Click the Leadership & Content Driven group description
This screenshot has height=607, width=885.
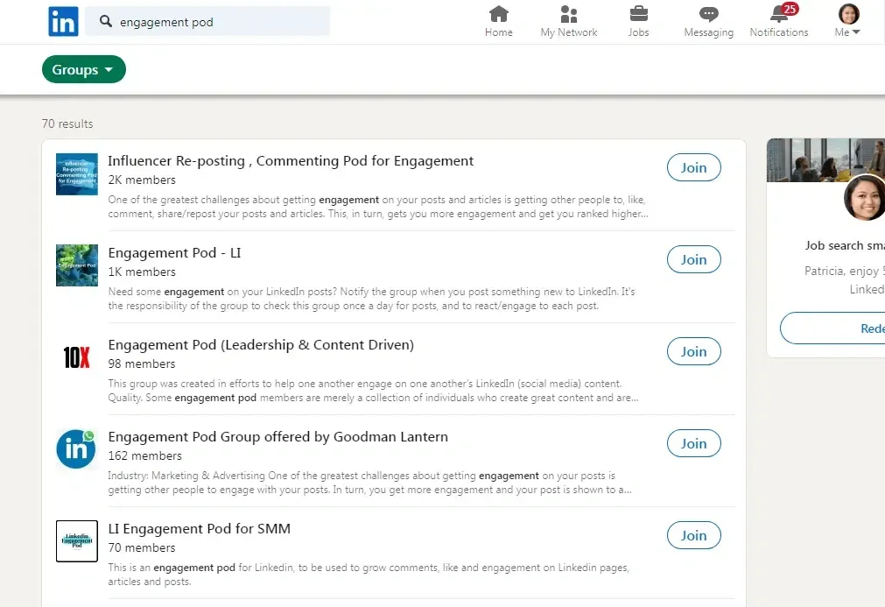373,391
